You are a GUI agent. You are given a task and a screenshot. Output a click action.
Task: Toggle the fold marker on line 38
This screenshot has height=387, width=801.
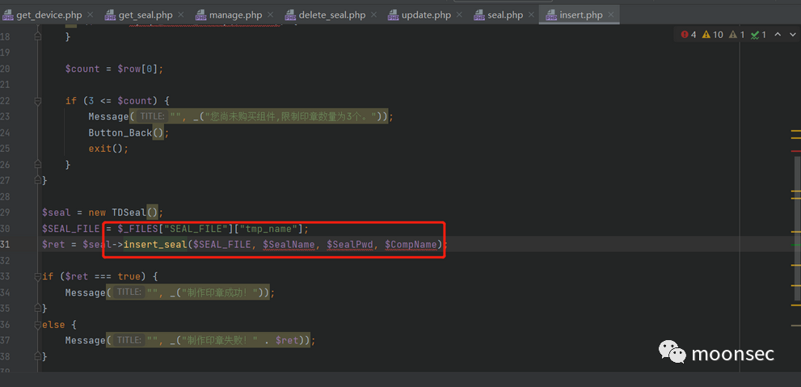(38, 355)
